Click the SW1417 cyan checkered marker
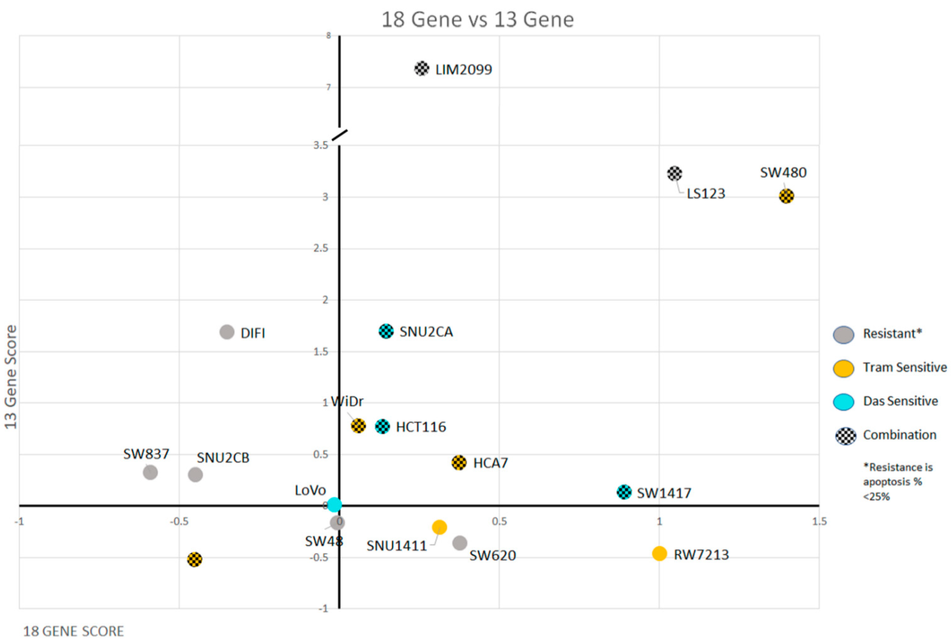The height and width of the screenshot is (643, 951). pos(623,492)
